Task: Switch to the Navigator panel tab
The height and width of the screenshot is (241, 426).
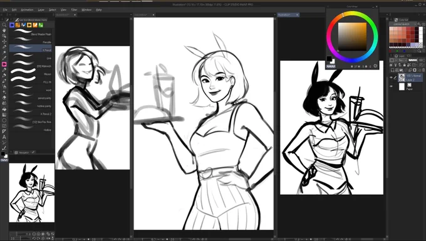Action: click(x=22, y=153)
